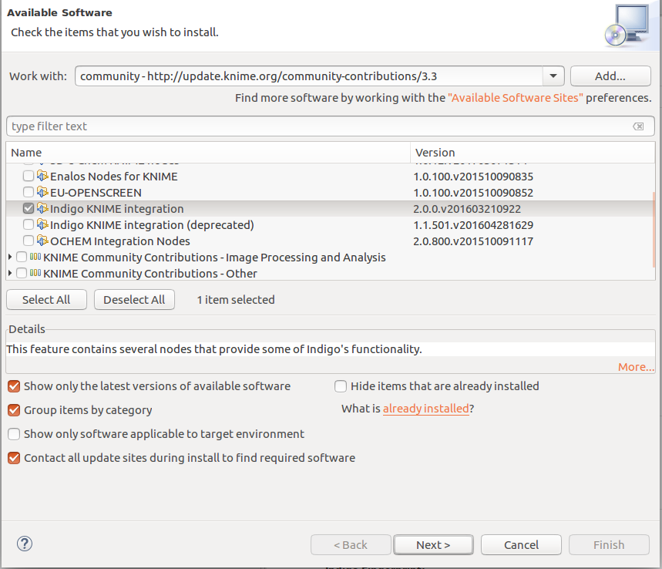The image size is (662, 569).
Task: Click the Indigo KNIME integration (deprecated) icon
Action: [42, 225]
